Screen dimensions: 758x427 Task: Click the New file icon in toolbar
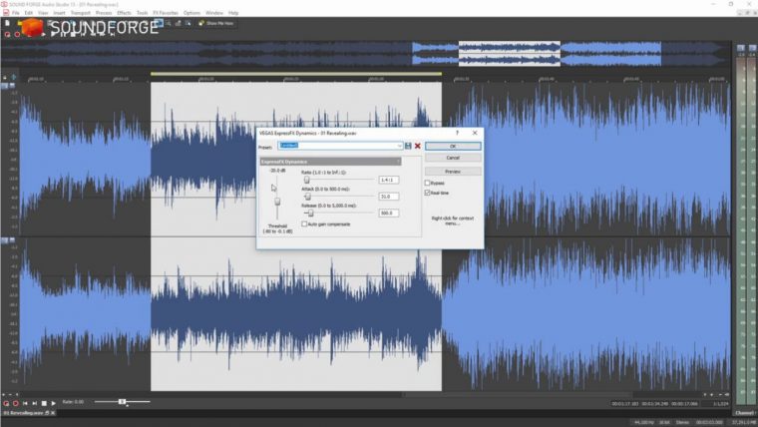(x=7, y=23)
